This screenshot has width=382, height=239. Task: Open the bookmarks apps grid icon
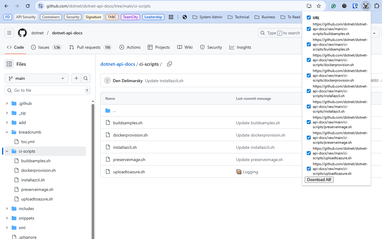coord(171,17)
